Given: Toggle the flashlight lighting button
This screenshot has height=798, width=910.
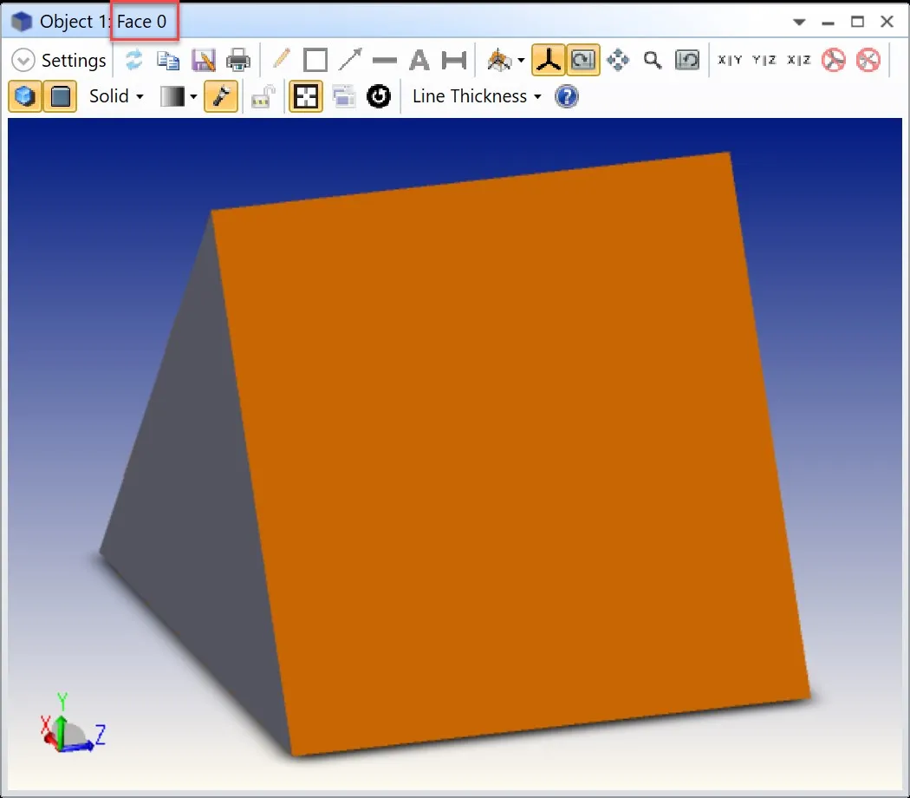Looking at the screenshot, I should [x=221, y=96].
